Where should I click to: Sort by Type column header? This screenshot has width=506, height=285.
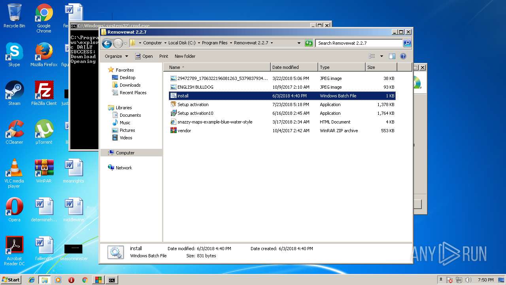[x=342, y=67]
